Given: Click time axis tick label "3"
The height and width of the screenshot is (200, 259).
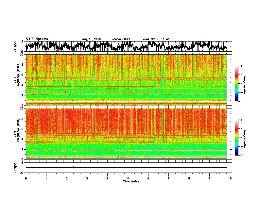Looking at the screenshot, I should 87,178.
